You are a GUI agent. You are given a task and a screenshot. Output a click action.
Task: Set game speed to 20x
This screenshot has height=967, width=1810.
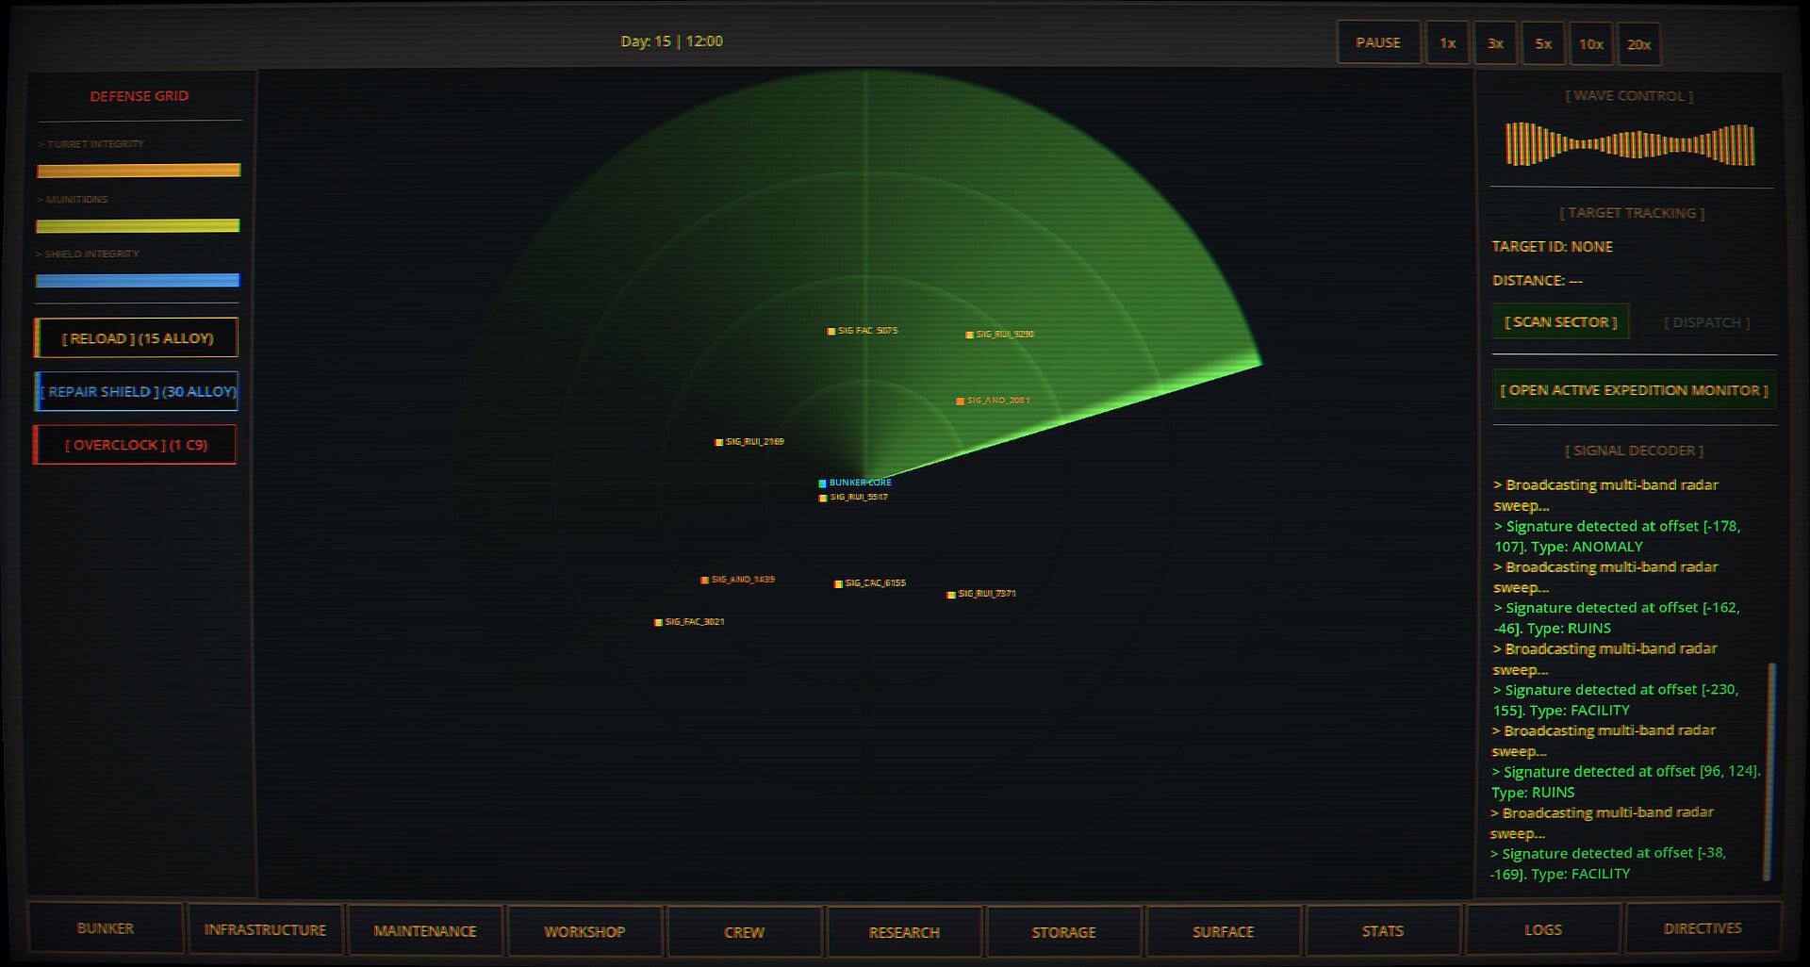(1638, 44)
